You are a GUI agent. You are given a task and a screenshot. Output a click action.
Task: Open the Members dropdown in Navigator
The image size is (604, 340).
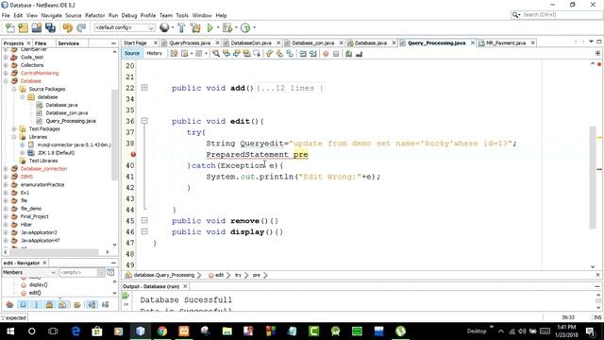(29, 273)
